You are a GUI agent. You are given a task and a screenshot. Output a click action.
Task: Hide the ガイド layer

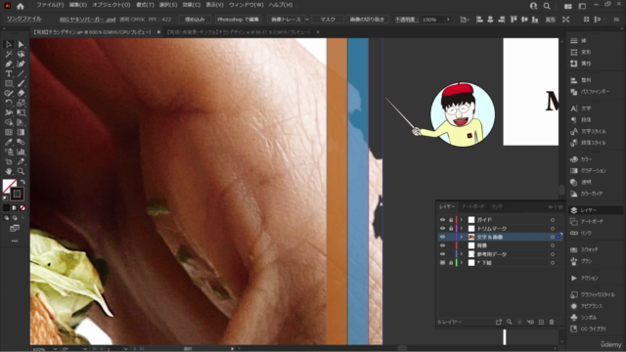[x=442, y=220]
